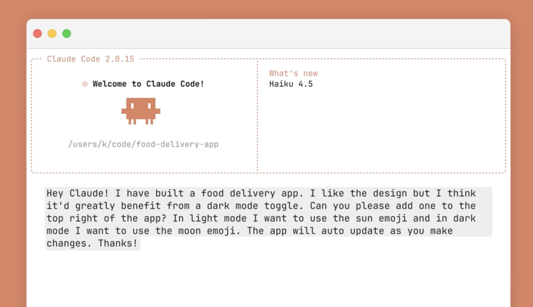
Task: Click the "Claude Code 2.0.15" version label
Action: pos(91,59)
